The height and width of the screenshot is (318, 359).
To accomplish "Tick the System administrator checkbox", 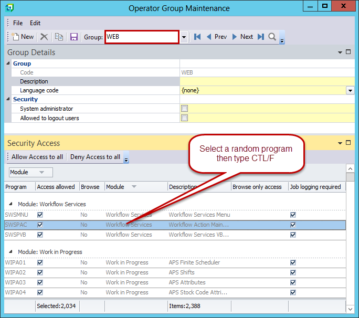I will click(184, 109).
